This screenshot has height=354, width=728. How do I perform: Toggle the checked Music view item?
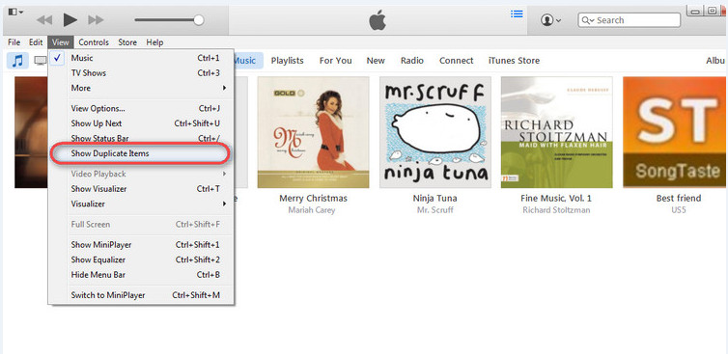point(142,58)
